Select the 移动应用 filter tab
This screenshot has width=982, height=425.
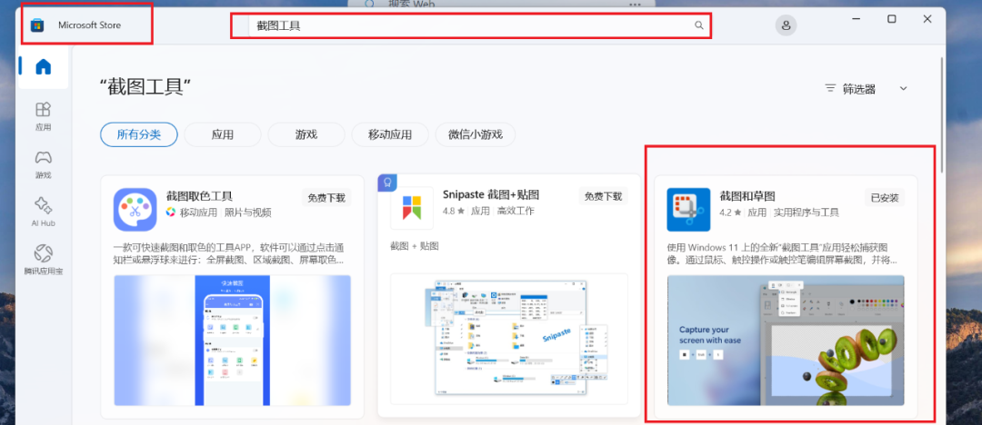[389, 134]
